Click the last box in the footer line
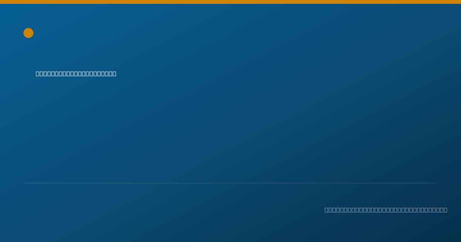Viewport: 461px width, 242px height. 445,210
